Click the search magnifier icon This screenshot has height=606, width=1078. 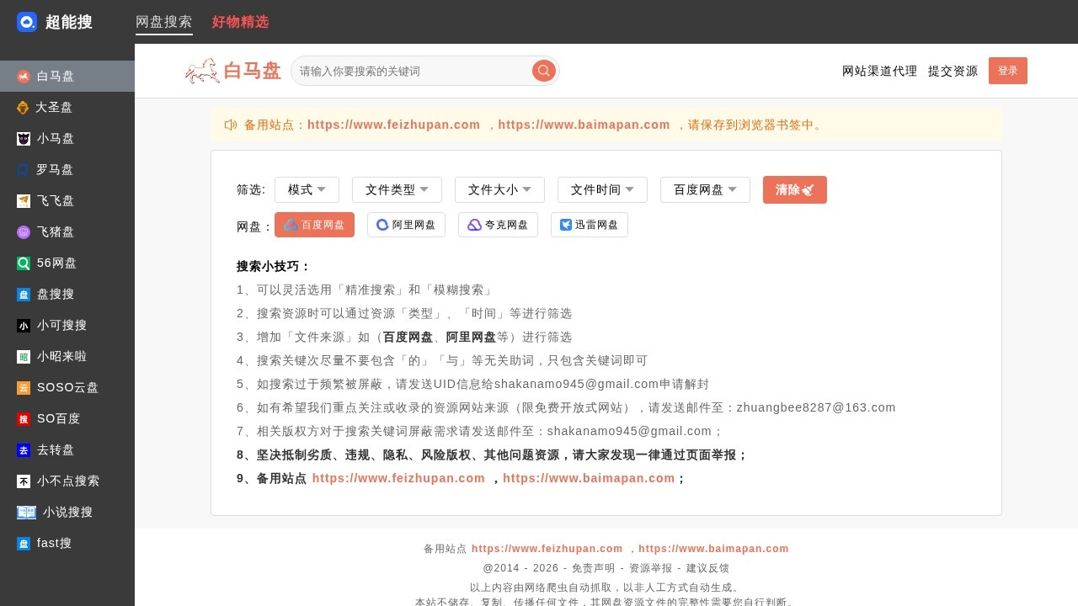[543, 71]
